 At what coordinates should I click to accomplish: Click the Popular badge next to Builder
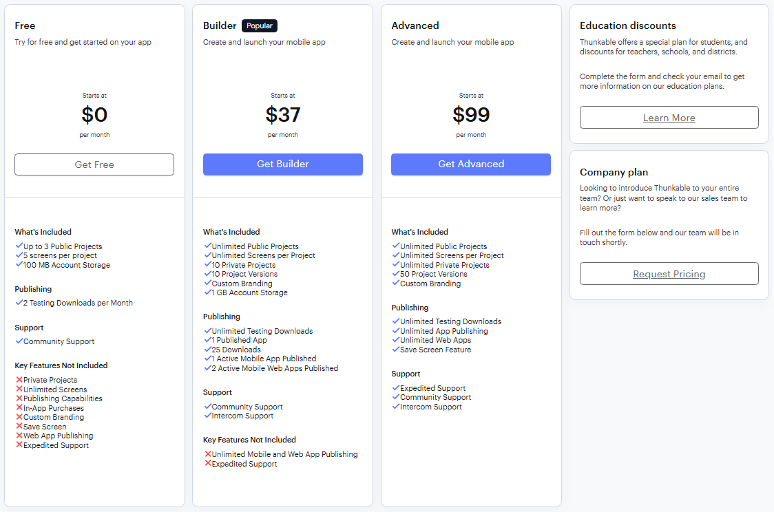259,25
